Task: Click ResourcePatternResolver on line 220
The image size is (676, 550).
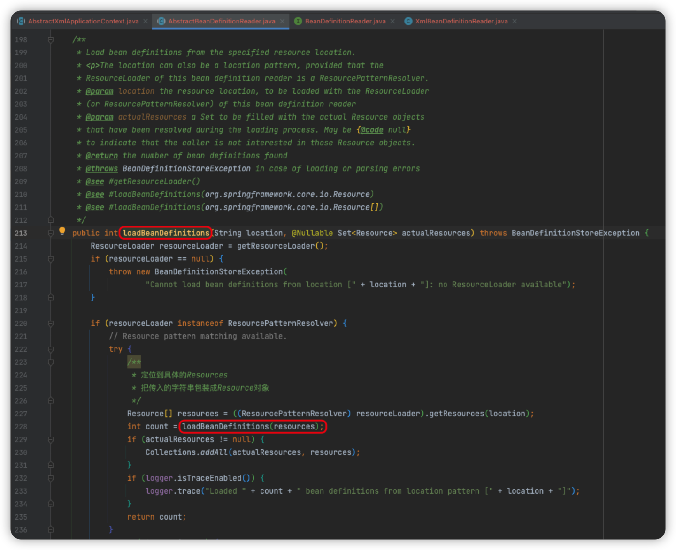Action: [280, 324]
